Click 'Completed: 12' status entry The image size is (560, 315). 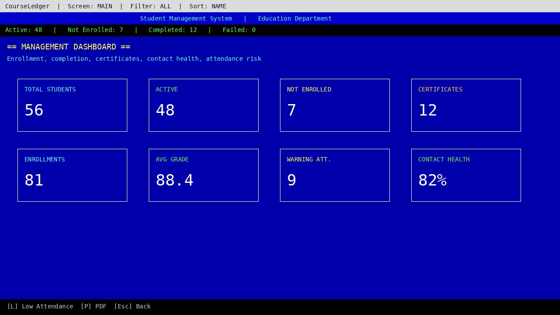click(173, 30)
